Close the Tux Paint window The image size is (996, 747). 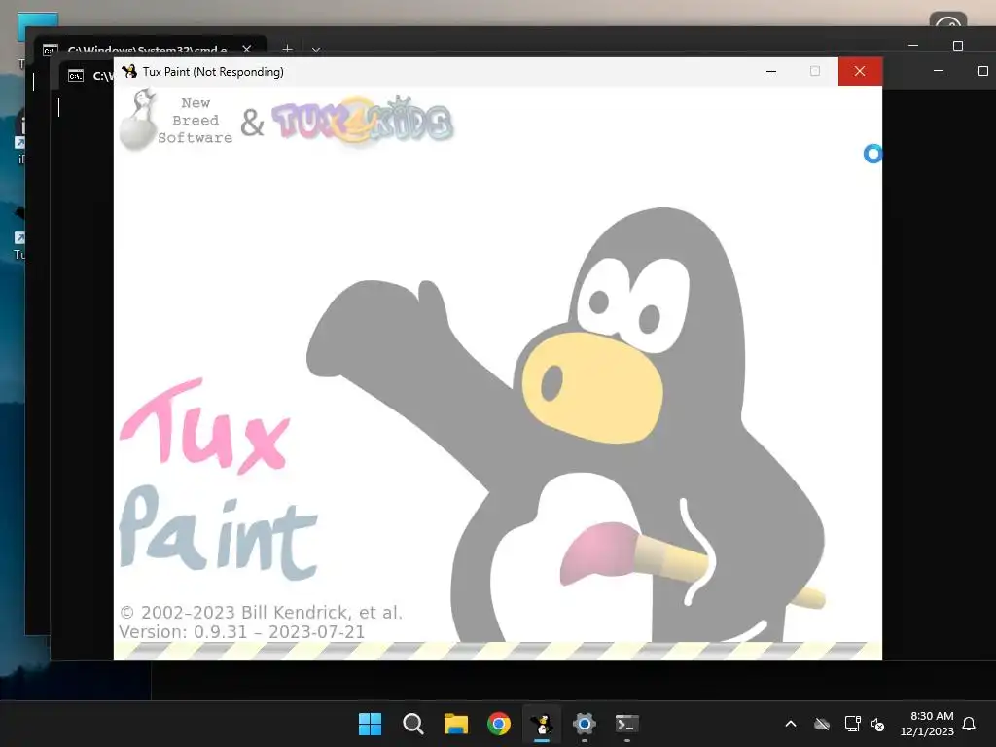[x=860, y=71]
